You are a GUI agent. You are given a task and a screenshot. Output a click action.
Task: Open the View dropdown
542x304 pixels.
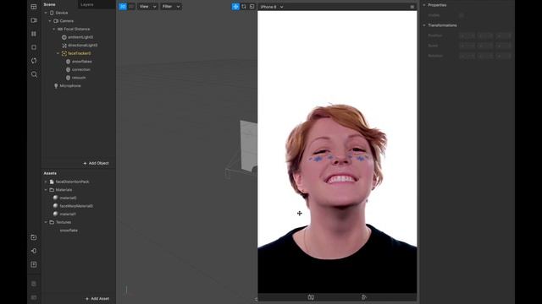[x=147, y=7]
